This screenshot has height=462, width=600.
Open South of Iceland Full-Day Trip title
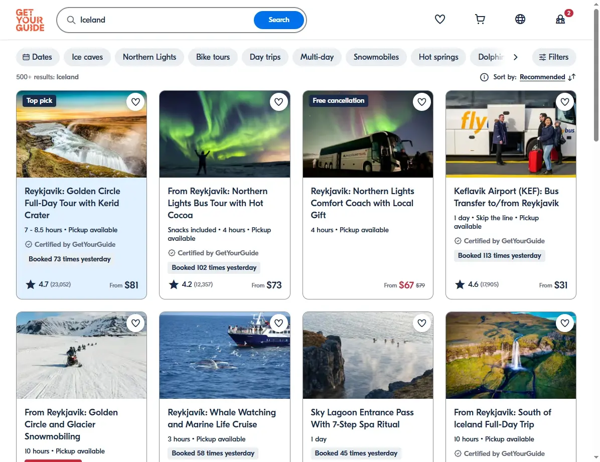[x=502, y=418]
